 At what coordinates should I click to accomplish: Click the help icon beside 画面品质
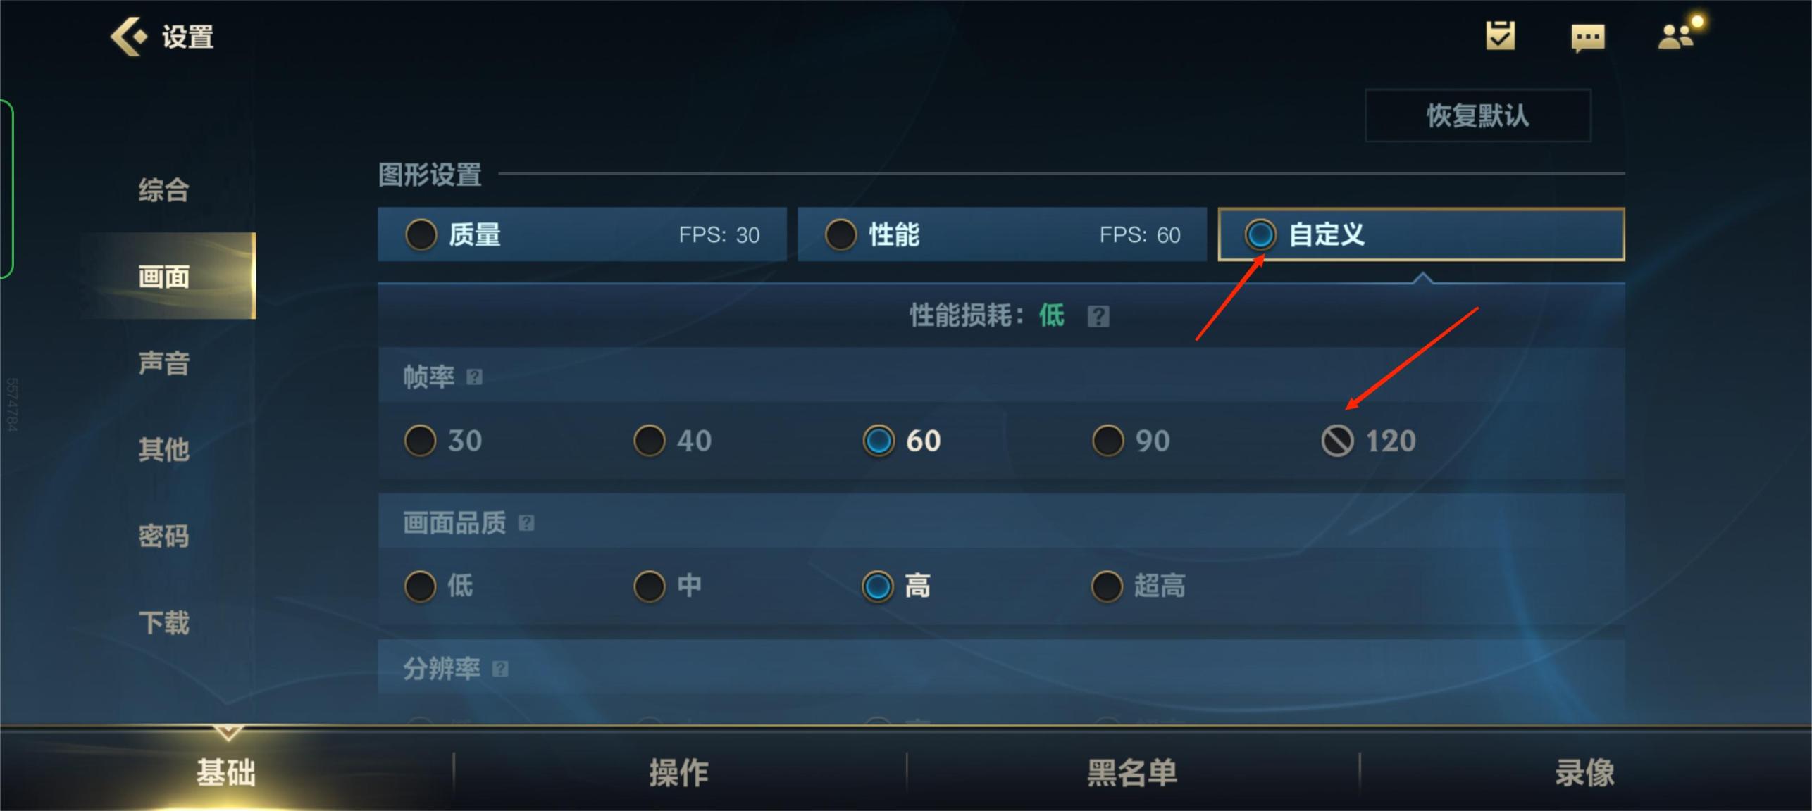(526, 523)
